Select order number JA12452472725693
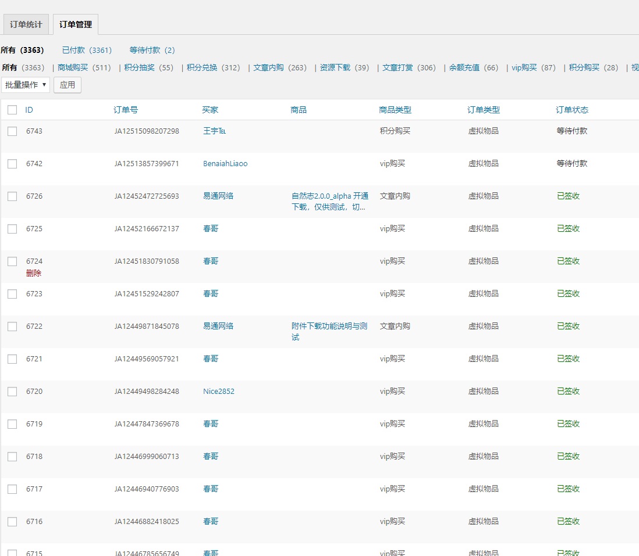639x556 pixels. click(147, 196)
